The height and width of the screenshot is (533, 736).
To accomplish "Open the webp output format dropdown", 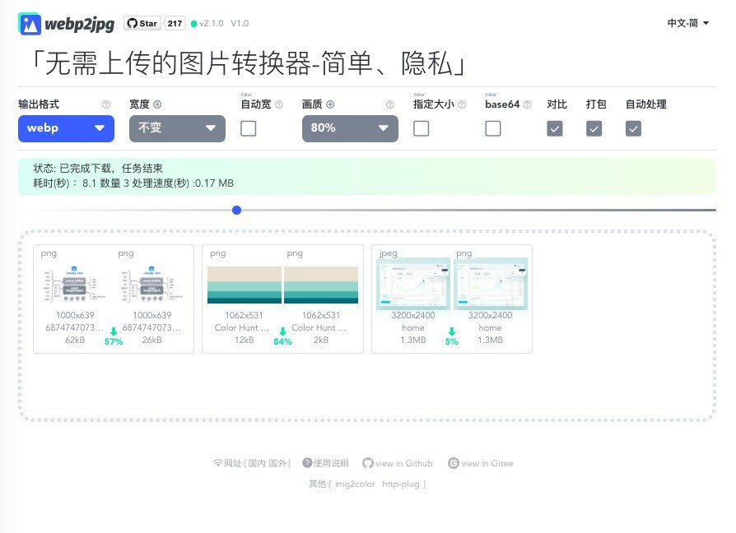I will (x=66, y=128).
